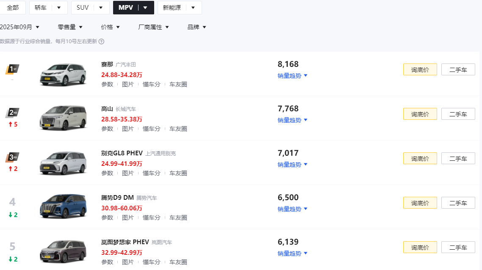Open 懂车分 link for 腾势D9 DM
The height and width of the screenshot is (270, 482).
[x=151, y=218]
